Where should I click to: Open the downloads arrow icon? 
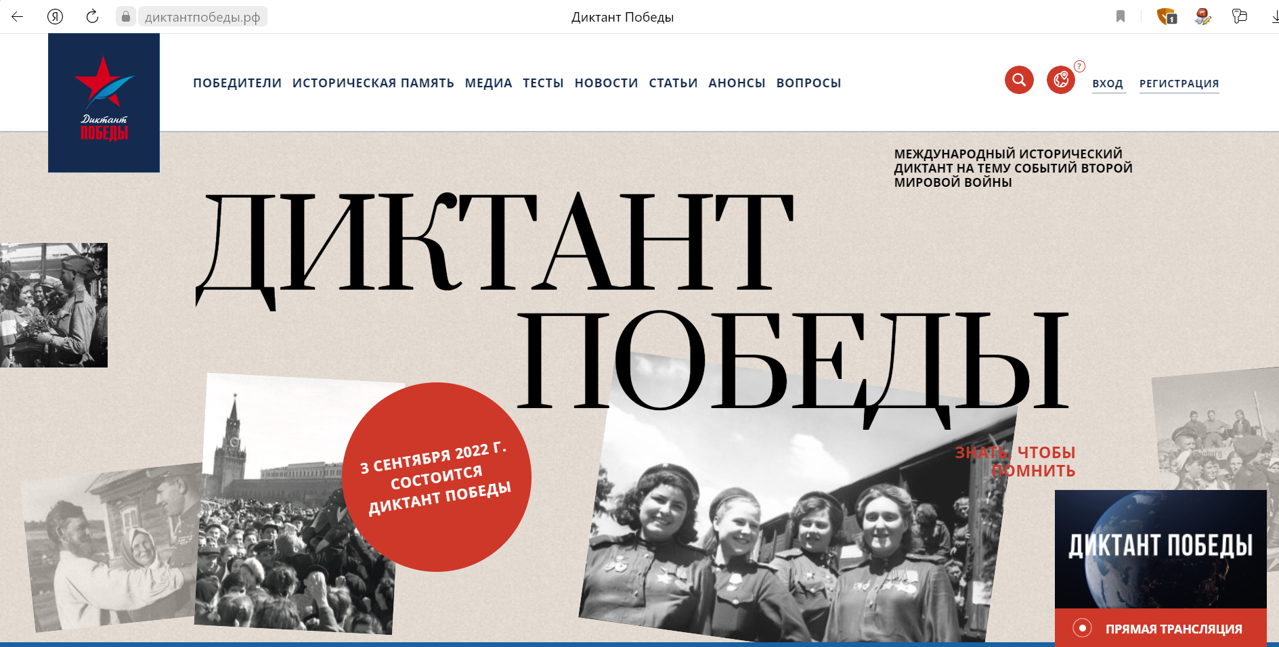click(1274, 16)
